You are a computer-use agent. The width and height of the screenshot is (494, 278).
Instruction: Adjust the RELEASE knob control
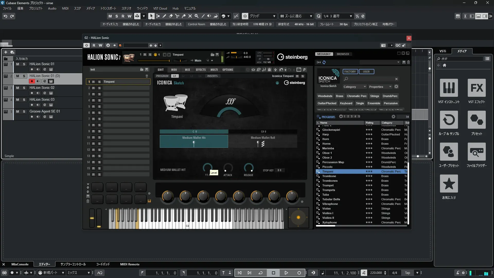248,168
